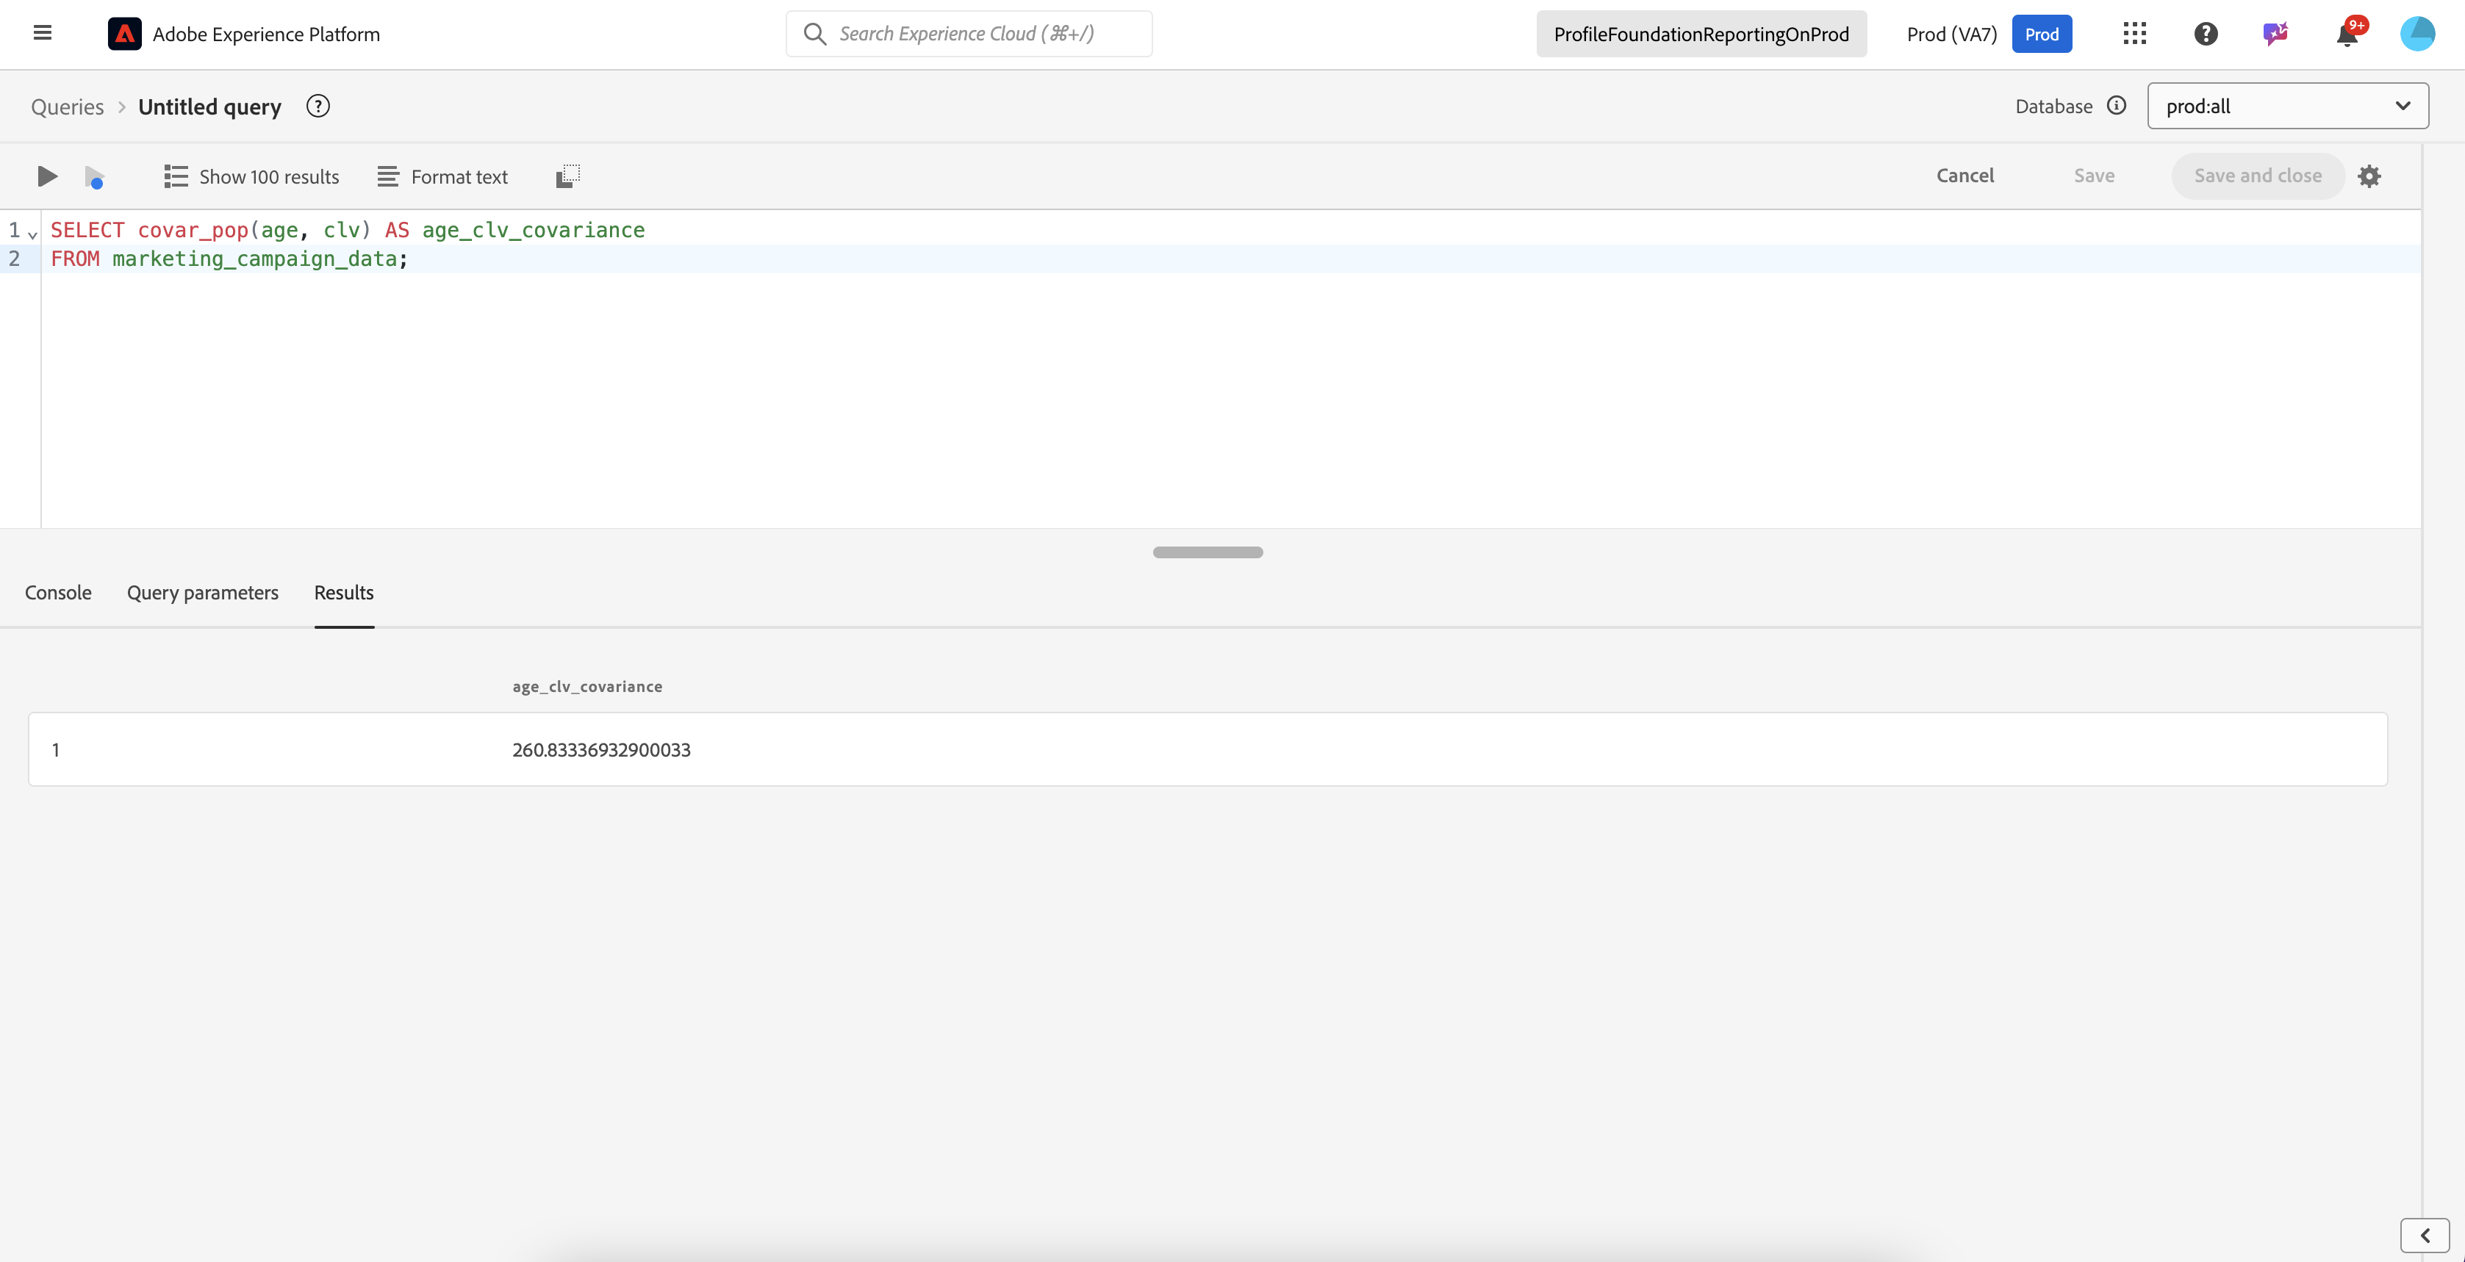Open the Help question mark icon
This screenshot has width=2465, height=1262.
tap(2205, 35)
